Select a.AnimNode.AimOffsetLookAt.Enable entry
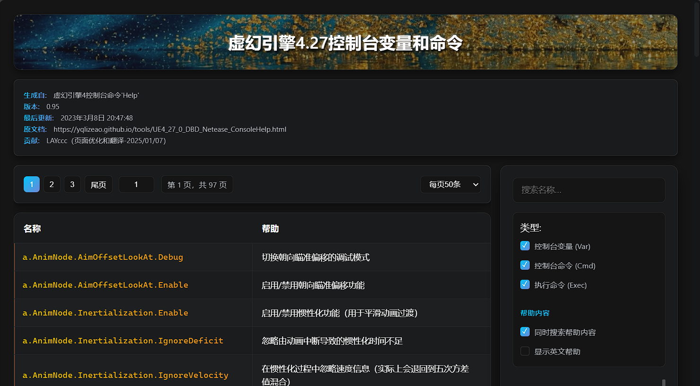This screenshot has height=386, width=700. (x=105, y=285)
